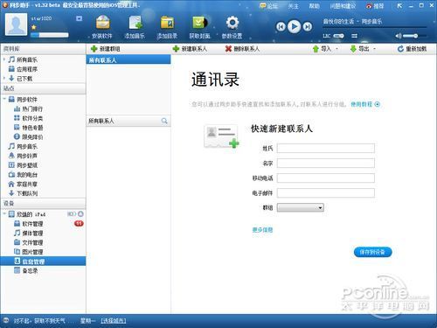Click 关注 in the top menu
The image size is (437, 328).
293,6
